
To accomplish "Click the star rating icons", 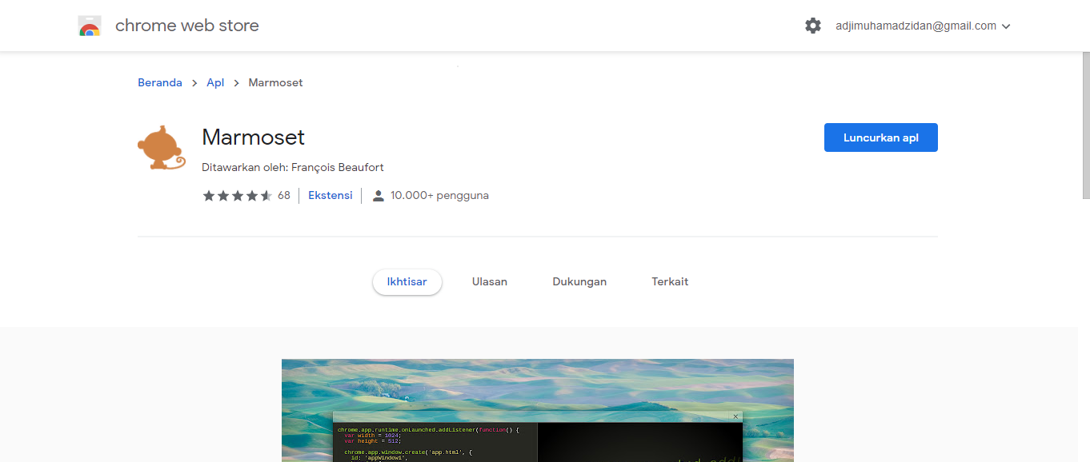I will pyautogui.click(x=237, y=196).
